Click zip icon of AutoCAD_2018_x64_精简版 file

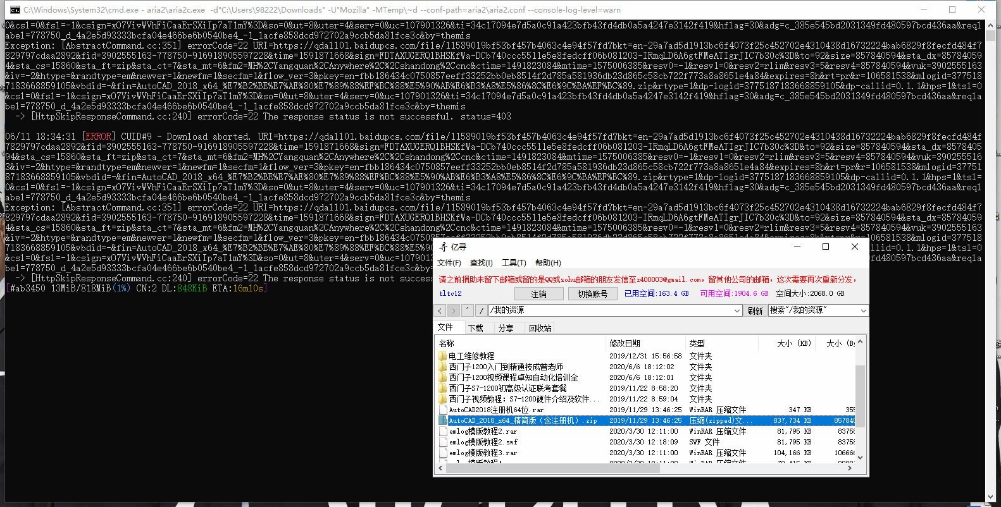click(443, 420)
